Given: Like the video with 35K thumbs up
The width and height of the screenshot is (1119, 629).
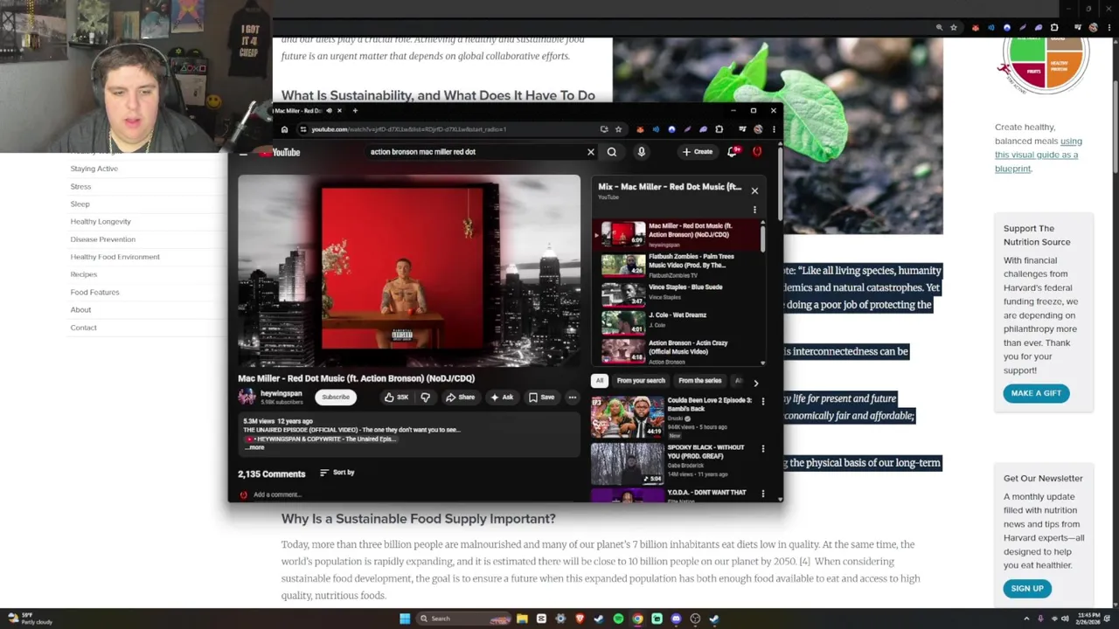Looking at the screenshot, I should point(396,397).
